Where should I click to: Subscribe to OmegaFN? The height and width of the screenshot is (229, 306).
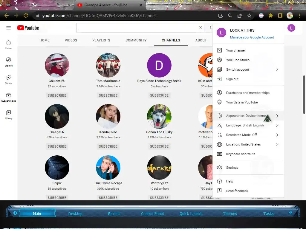click(x=57, y=146)
